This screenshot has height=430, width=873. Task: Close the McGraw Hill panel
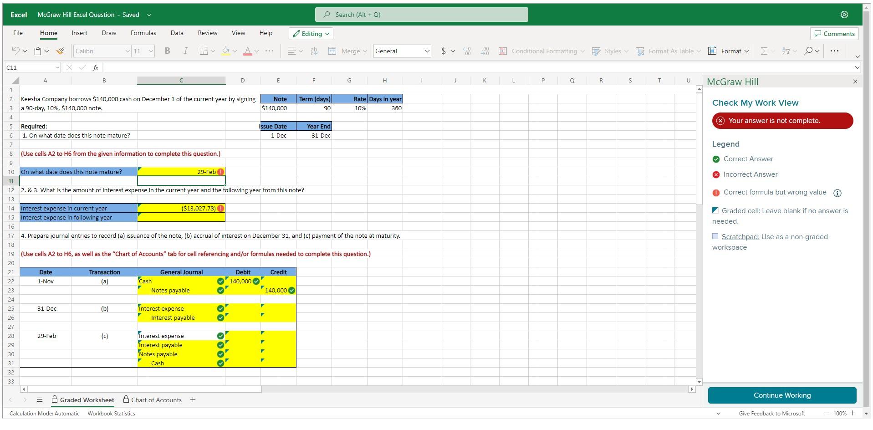(855, 82)
